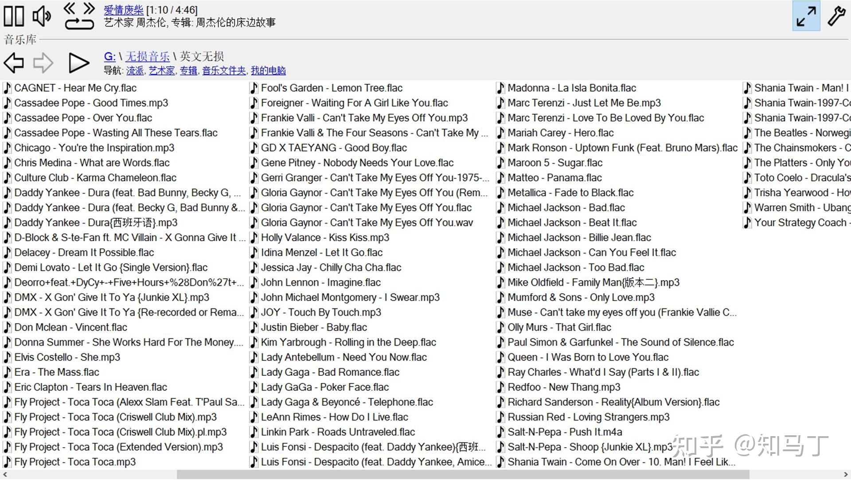
Task: Click the horizontal scrollbar's right arrow
Action: coord(846,475)
